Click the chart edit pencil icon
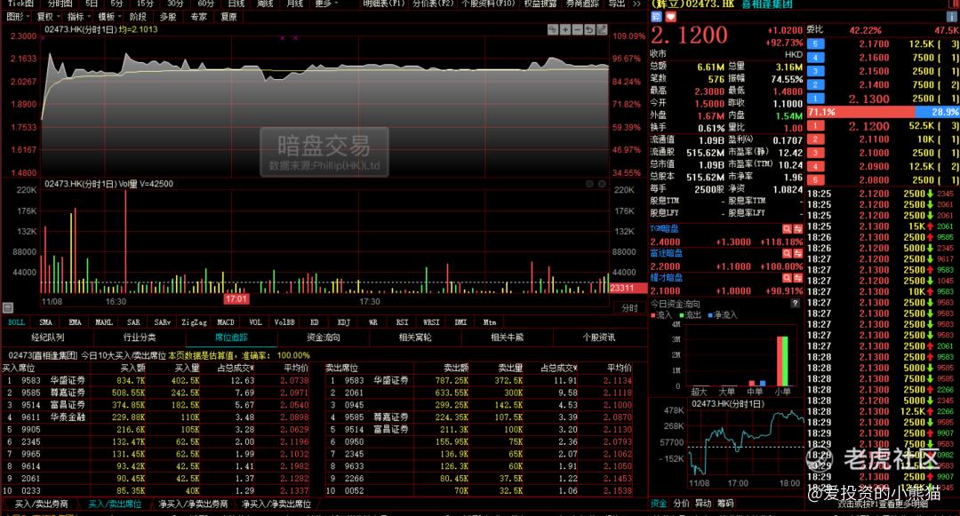This screenshot has width=960, height=516. point(602,29)
